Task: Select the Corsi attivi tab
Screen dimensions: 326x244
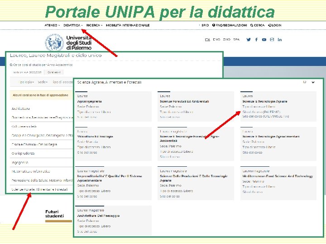Action: click(x=54, y=72)
